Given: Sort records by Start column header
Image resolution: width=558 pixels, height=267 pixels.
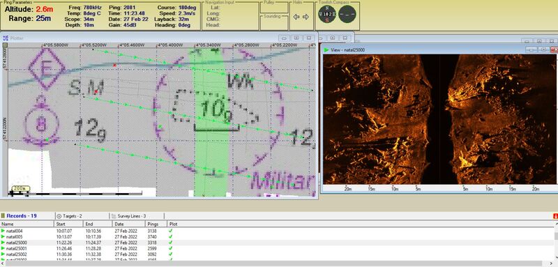Looking at the screenshot, I should pyautogui.click(x=68, y=224).
